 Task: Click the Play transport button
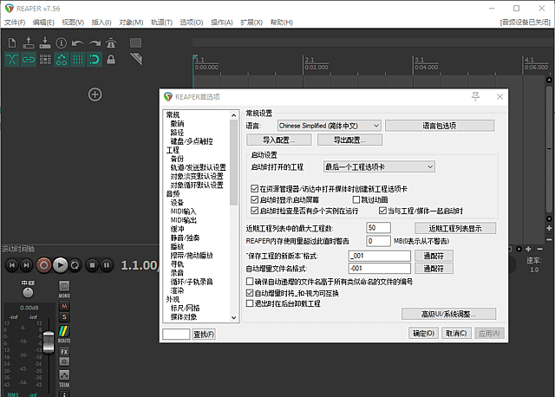click(60, 265)
